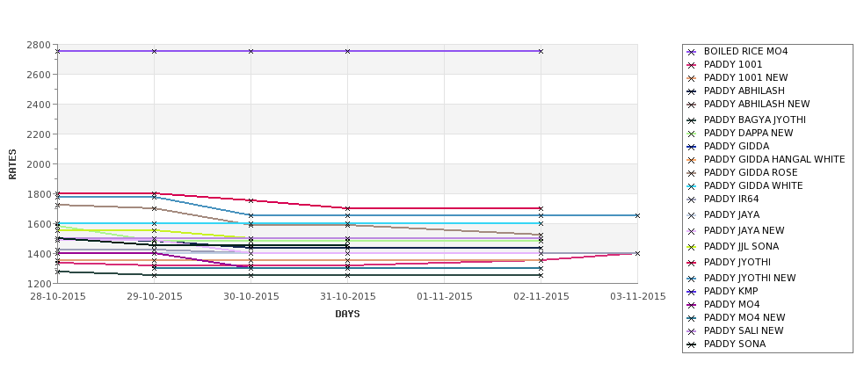Click the PADDY 1001 legend marker
The width and height of the screenshot is (857, 377).
point(692,65)
